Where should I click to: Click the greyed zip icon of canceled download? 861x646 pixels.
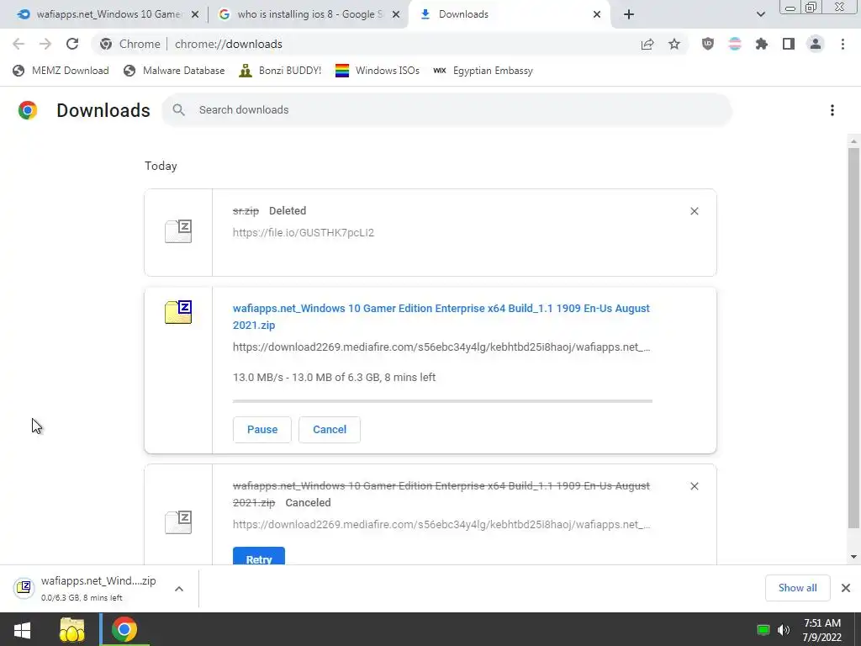(x=178, y=522)
